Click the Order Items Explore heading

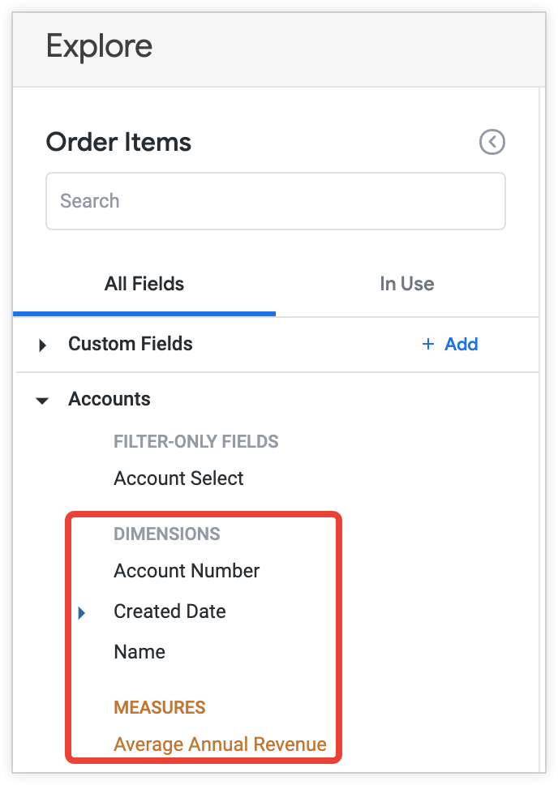(118, 143)
